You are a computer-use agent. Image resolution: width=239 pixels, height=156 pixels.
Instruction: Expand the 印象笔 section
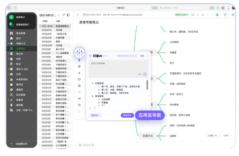pos(9,100)
